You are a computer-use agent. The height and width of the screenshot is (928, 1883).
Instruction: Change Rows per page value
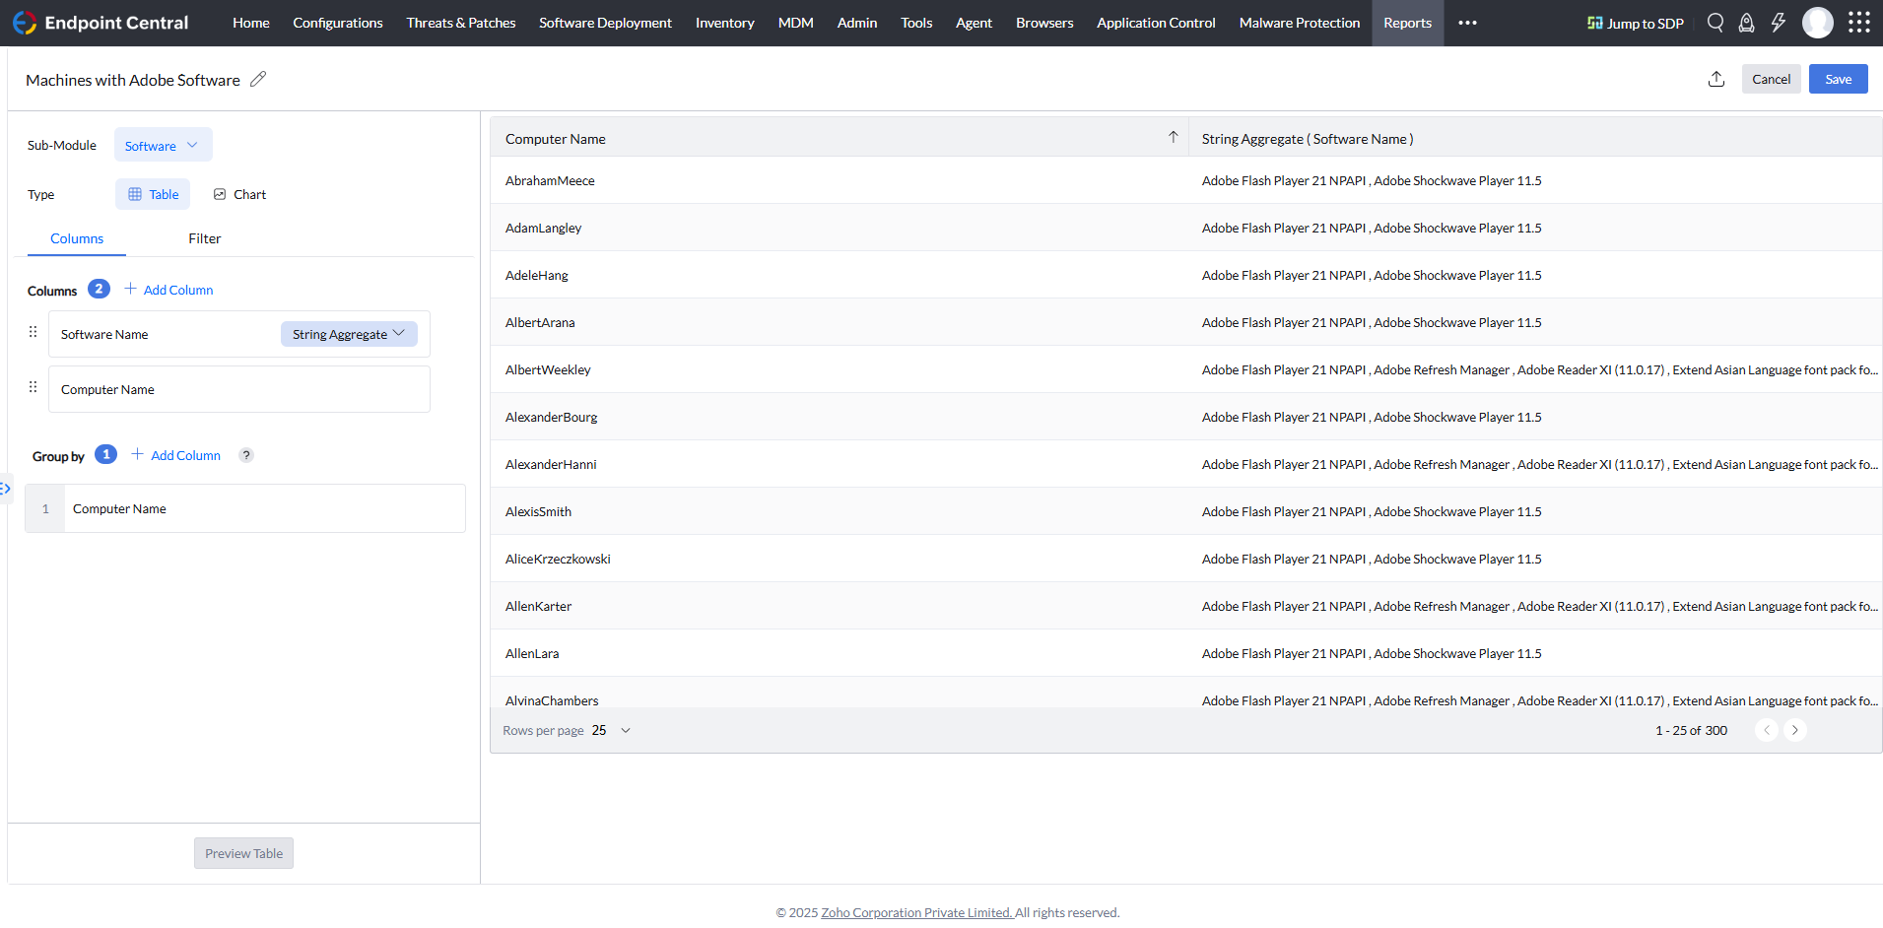[x=610, y=730]
